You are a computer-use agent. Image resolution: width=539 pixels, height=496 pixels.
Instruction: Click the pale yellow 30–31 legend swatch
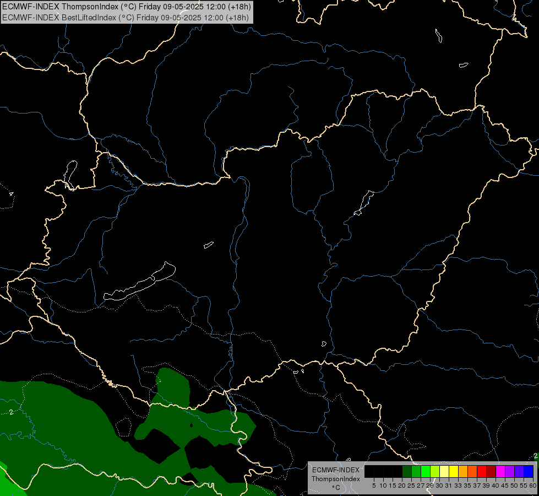point(444,471)
